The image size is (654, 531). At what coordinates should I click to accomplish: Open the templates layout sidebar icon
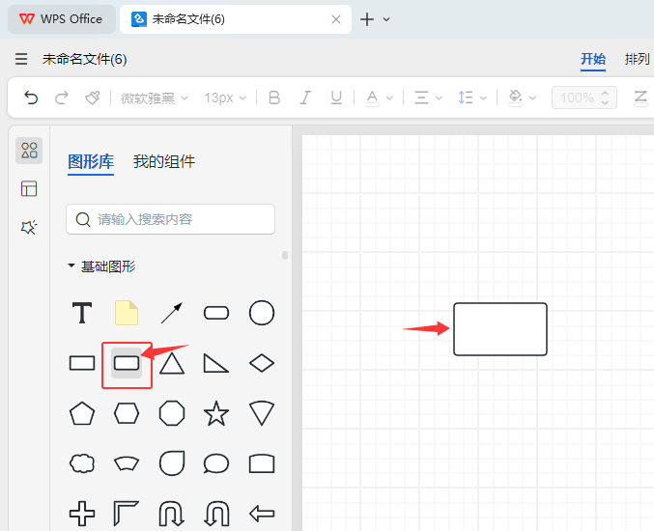[x=29, y=189]
